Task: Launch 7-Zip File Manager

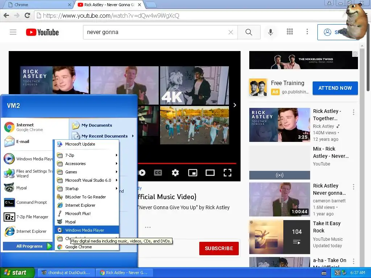Action: pyautogui.click(x=28, y=217)
